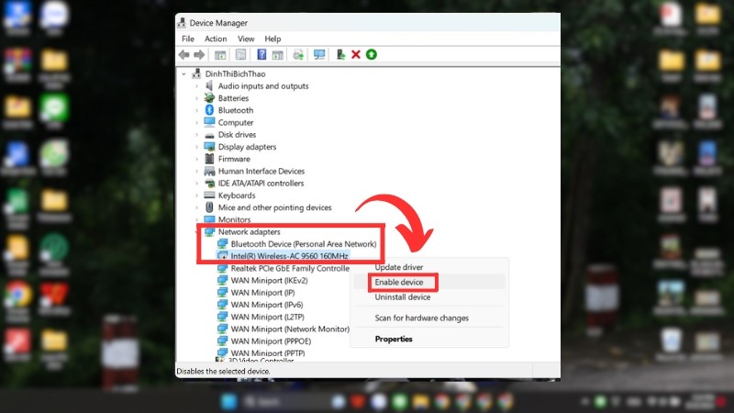Viewport: 734px width, 413px height.
Task: Toggle the show/hide action pane toolbar icon
Action: coord(278,55)
